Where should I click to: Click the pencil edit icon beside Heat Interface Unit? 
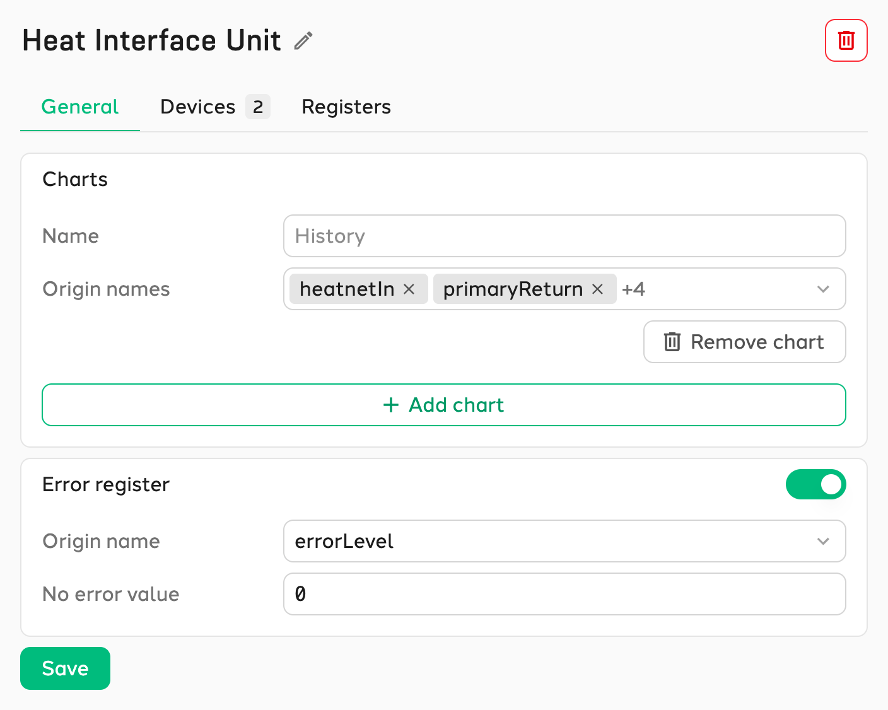(303, 41)
